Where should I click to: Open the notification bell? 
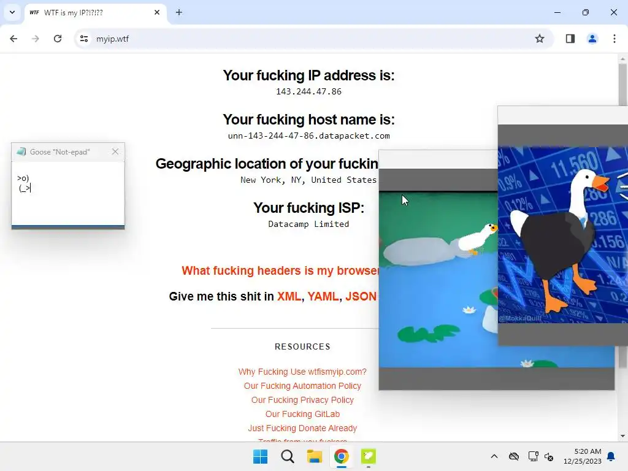611,456
